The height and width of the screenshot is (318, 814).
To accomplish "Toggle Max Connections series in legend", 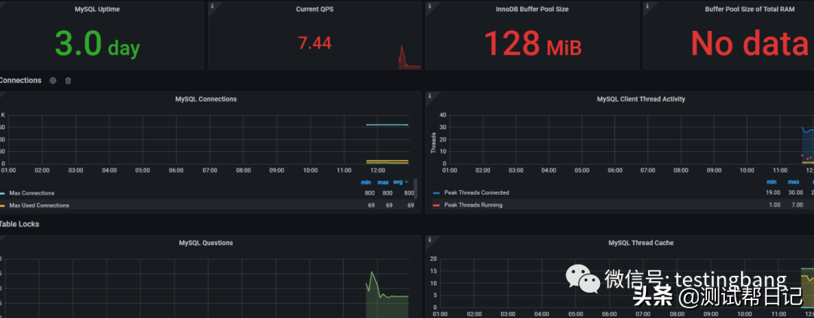I will coord(32,193).
